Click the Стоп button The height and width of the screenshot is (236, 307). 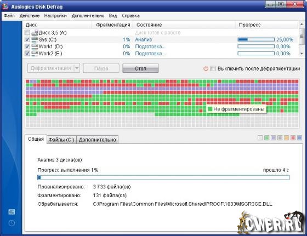click(140, 68)
